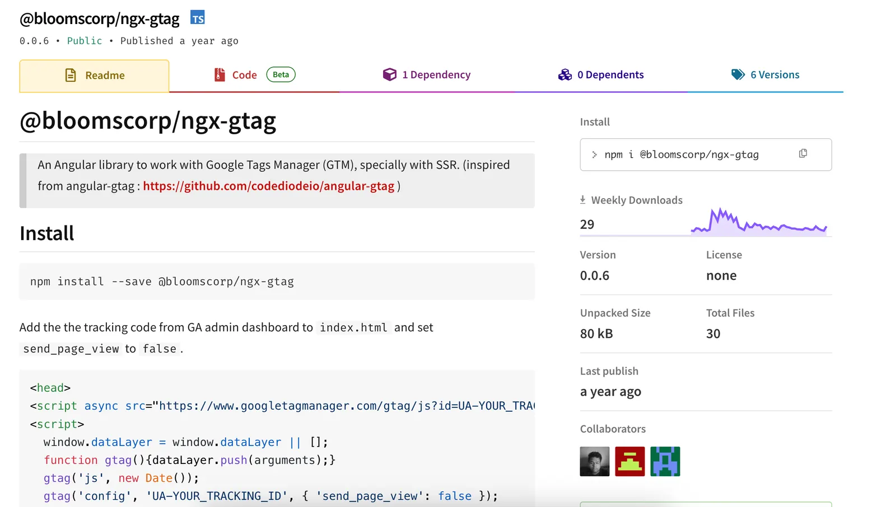Open the red pixel-art collaborator avatar
The width and height of the screenshot is (896, 507).
point(630,461)
